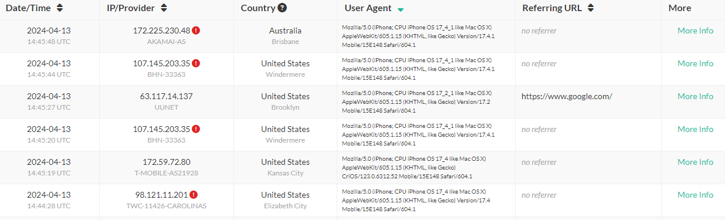725x220 pixels.
Task: Click the alert icon on the 14:45:20 row
Action: [x=196, y=129]
